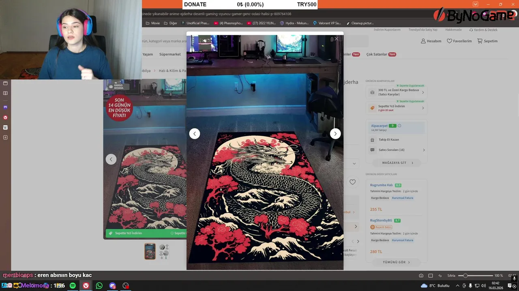Image resolution: width=519 pixels, height=291 pixels.
Task: Open the Hydra - Mekun... bookmark
Action: click(294, 23)
